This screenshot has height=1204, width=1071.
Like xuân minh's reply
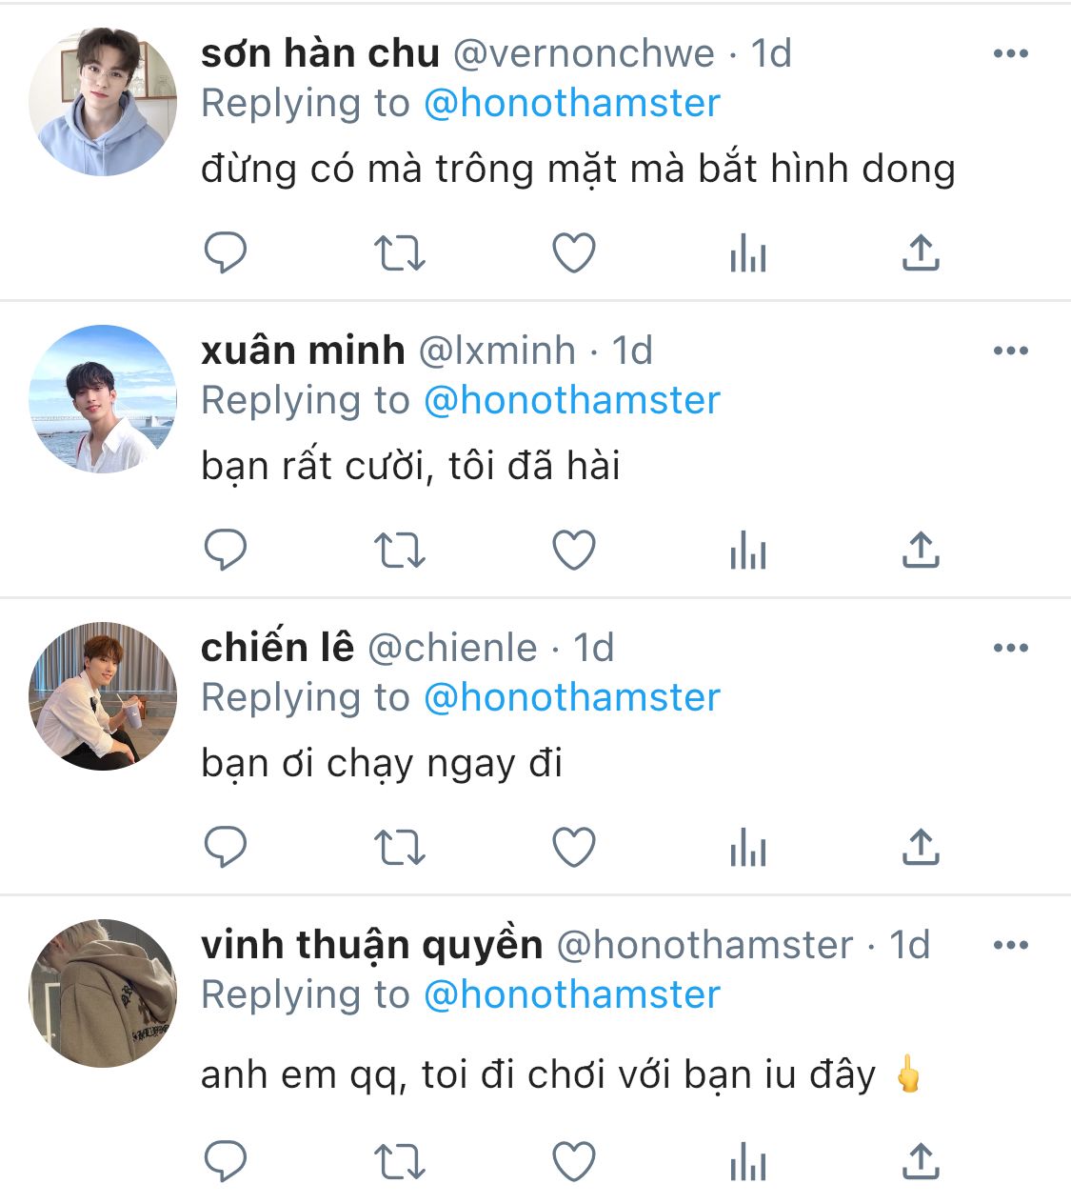click(x=574, y=551)
